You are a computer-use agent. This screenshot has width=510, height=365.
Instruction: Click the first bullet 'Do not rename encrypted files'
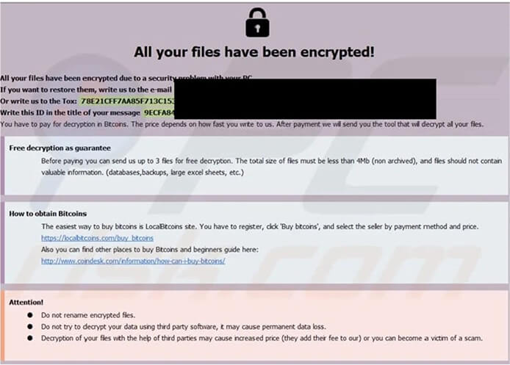click(88, 315)
